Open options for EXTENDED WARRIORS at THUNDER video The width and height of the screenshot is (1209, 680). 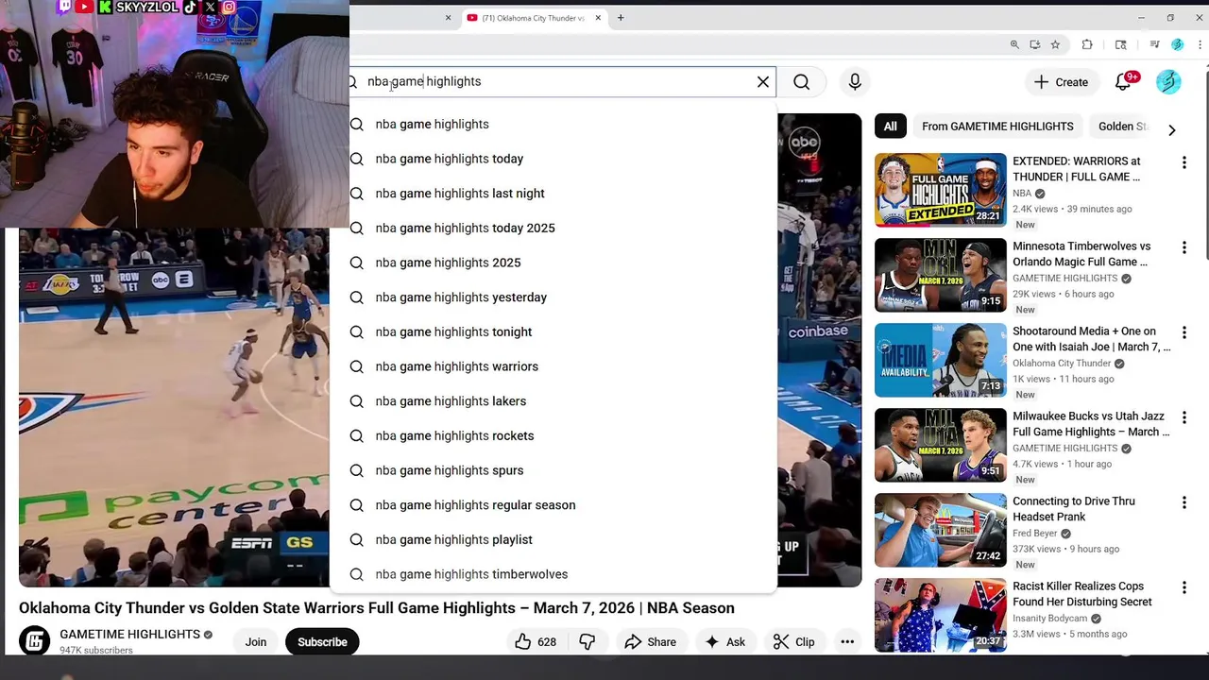click(x=1183, y=162)
